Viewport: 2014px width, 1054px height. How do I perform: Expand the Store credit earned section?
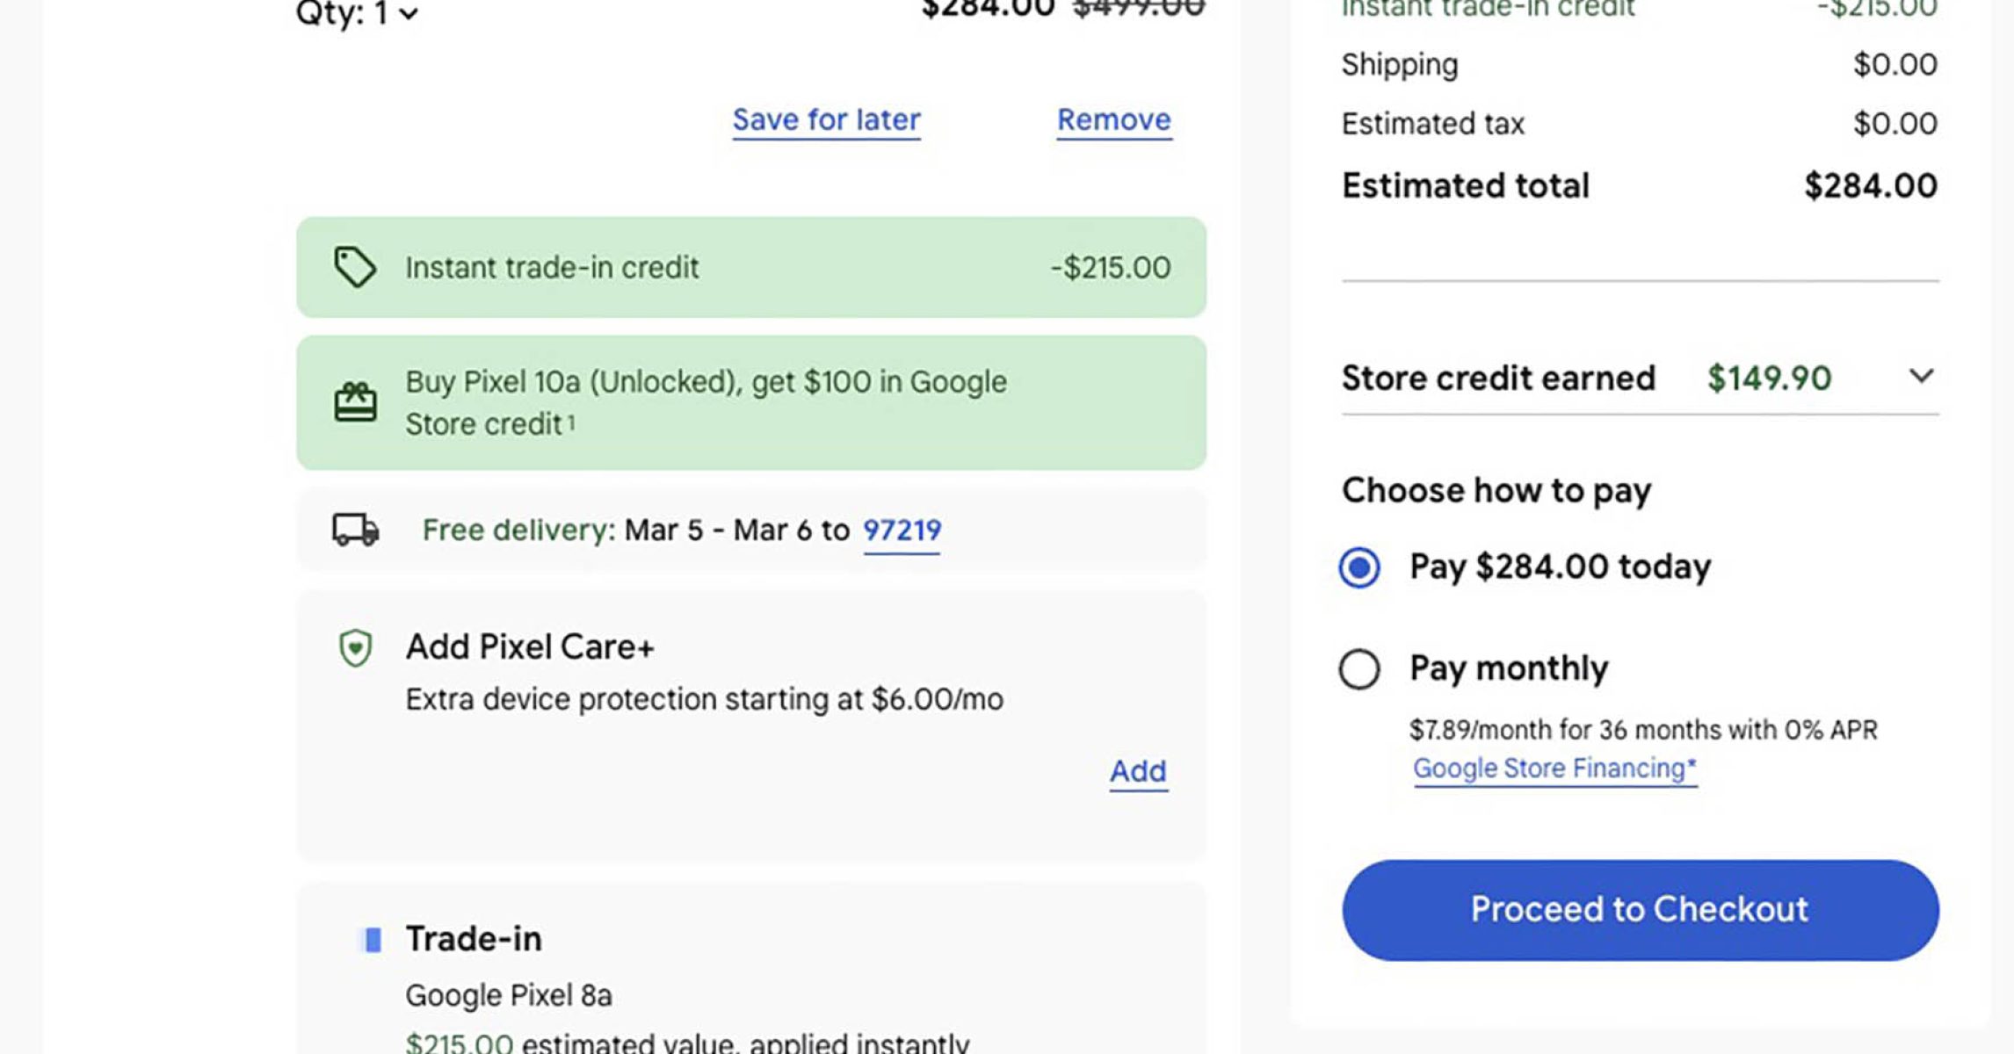pos(1921,378)
